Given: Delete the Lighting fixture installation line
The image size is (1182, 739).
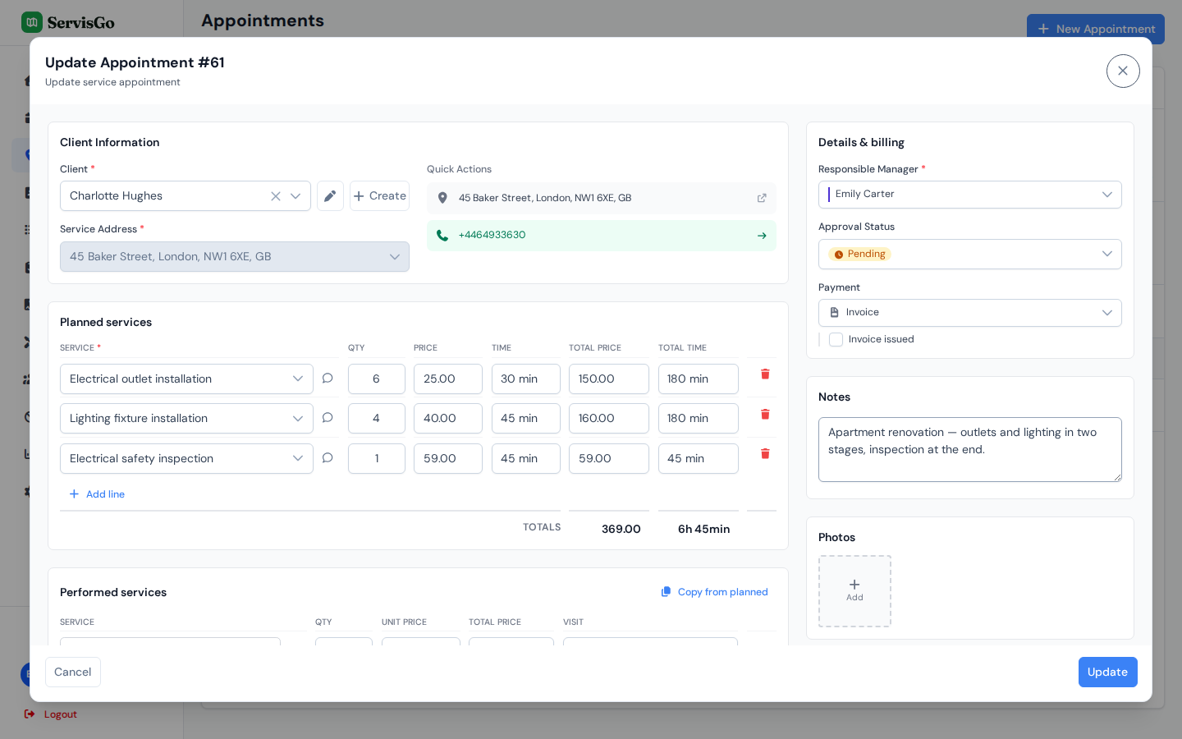Looking at the screenshot, I should [x=765, y=415].
